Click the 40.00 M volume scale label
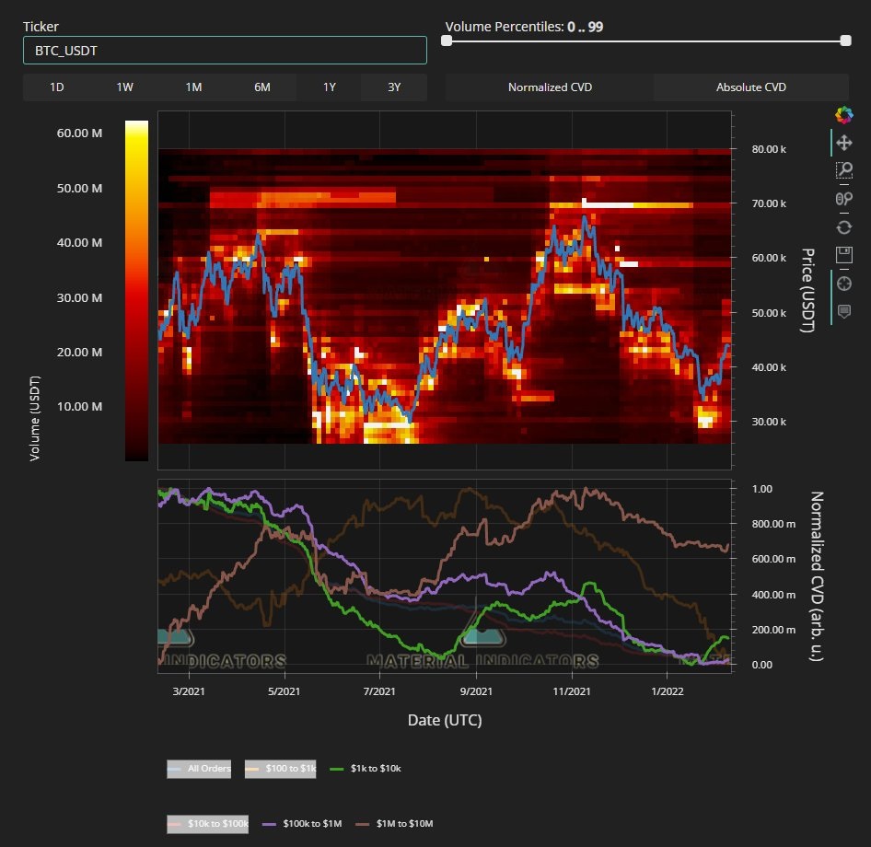Image resolution: width=871 pixels, height=847 pixels. [79, 243]
